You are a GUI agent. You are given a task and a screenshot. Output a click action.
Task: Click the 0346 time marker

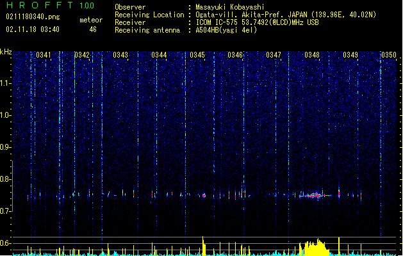point(235,55)
